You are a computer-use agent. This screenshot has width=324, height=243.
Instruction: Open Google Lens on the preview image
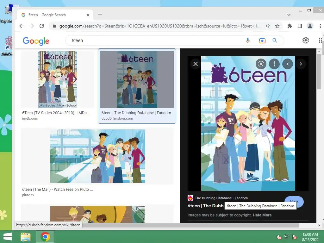261,64
